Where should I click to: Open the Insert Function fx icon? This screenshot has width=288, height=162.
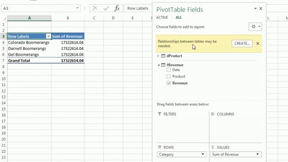click(117, 8)
